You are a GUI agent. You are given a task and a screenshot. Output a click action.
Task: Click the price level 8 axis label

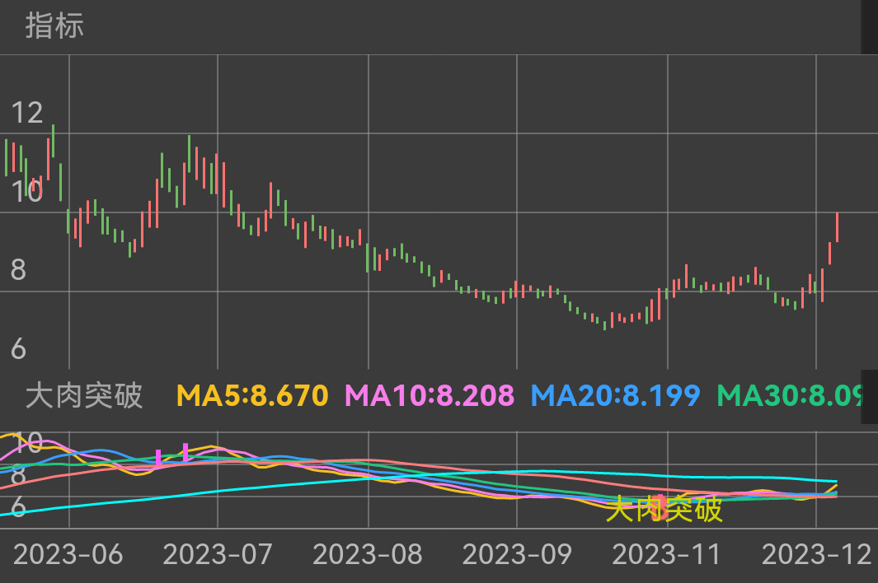click(18, 270)
